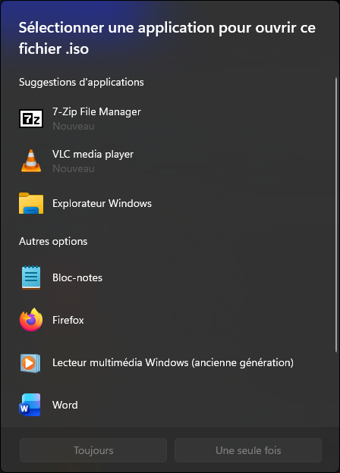Pick the Explorateur Windows folder icon
This screenshot has width=340, height=473.
(x=31, y=203)
